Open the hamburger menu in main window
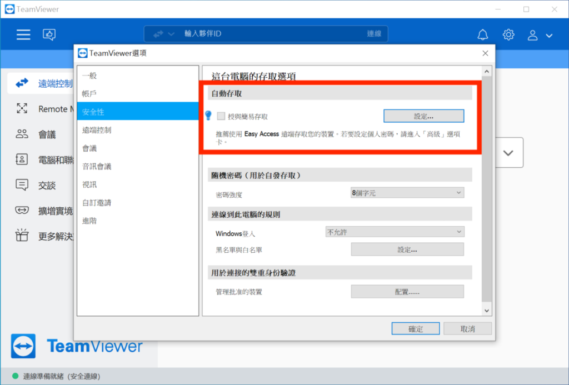The width and height of the screenshot is (569, 385). pyautogui.click(x=23, y=34)
